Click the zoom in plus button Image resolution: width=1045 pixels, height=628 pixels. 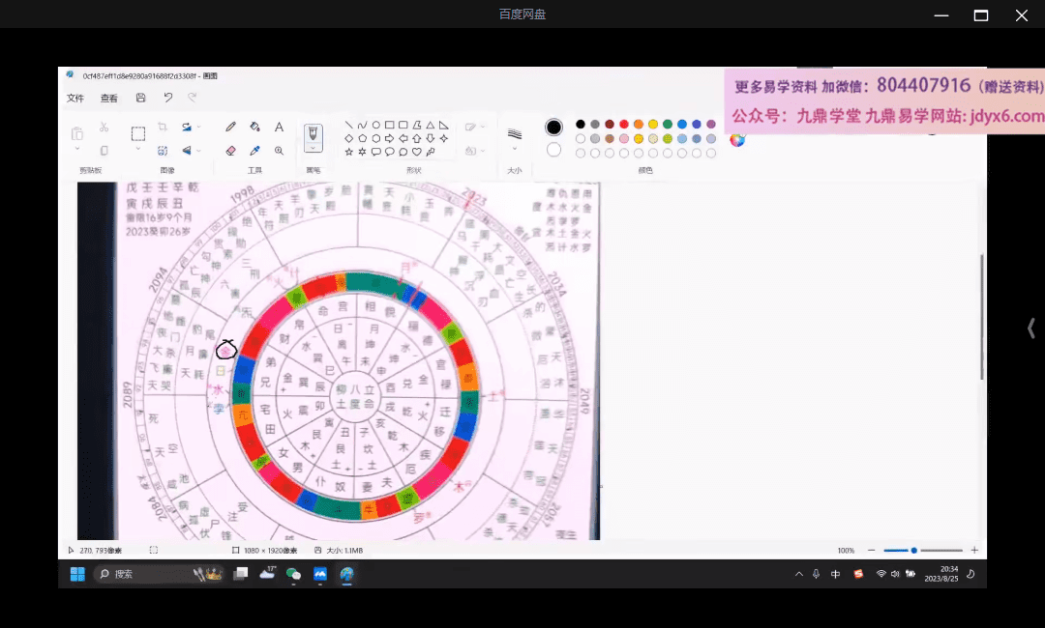(x=973, y=550)
